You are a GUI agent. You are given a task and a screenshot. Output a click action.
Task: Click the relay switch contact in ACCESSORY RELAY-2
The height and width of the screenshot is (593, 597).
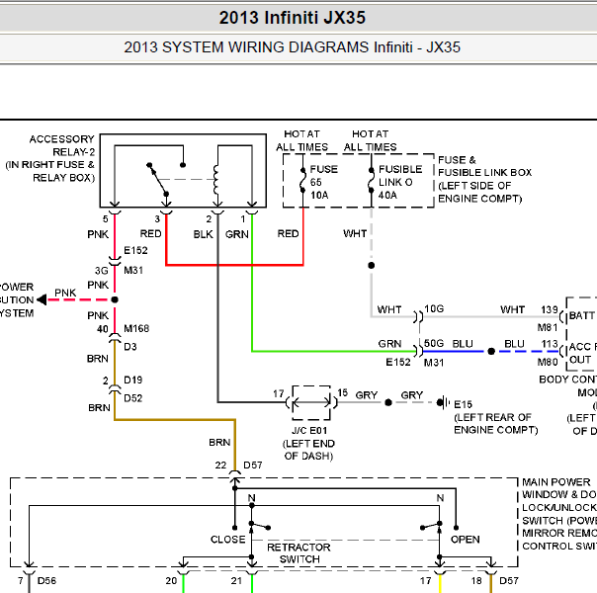coord(157,179)
